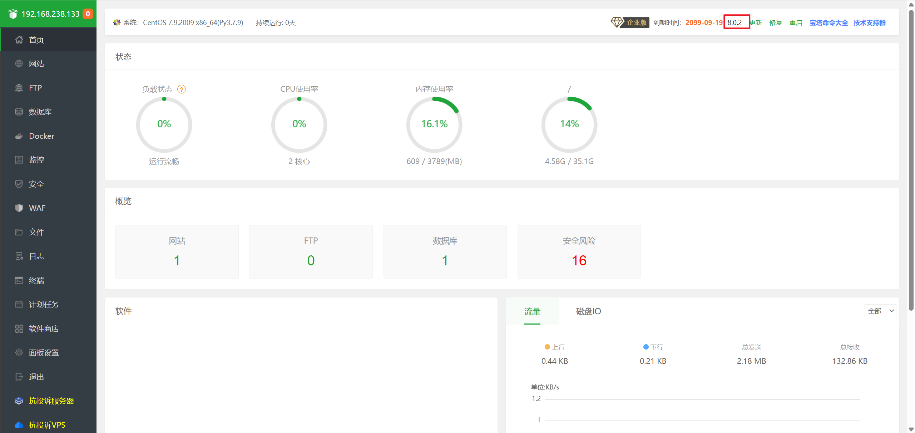The image size is (915, 433).
Task: Click the panel settings gear icon
Action: click(x=19, y=352)
